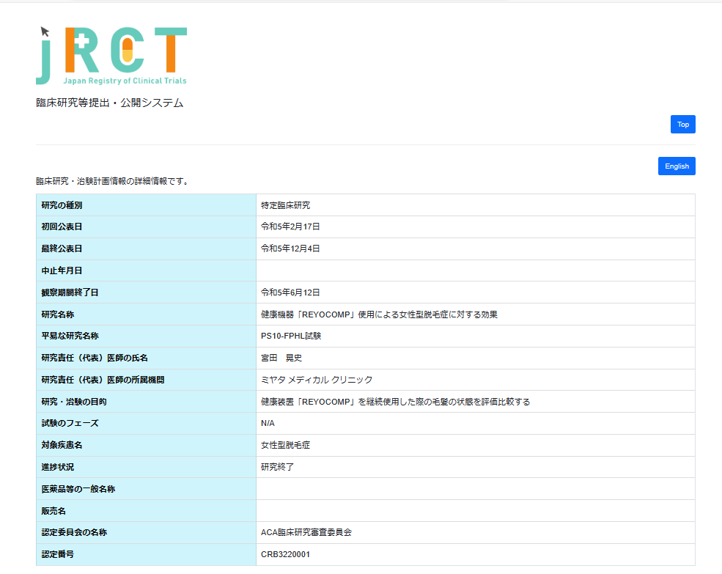This screenshot has width=722, height=574.
Task: Select the 初回公表日 label cell
Action: pos(146,227)
